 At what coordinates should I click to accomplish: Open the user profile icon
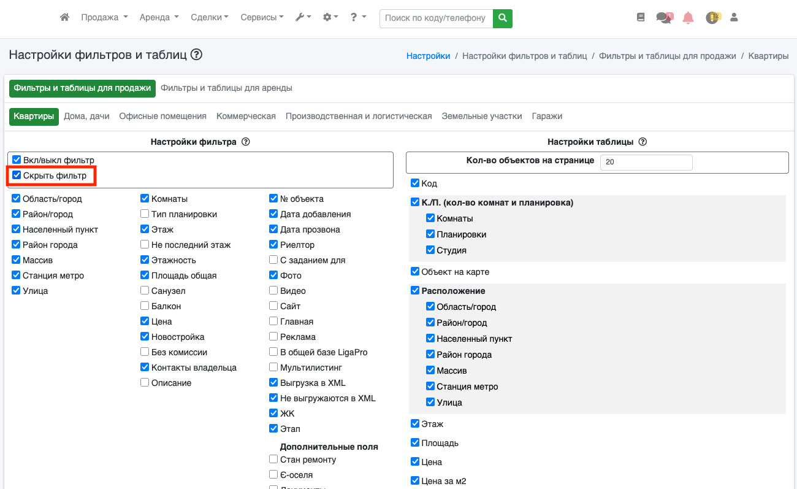point(734,18)
